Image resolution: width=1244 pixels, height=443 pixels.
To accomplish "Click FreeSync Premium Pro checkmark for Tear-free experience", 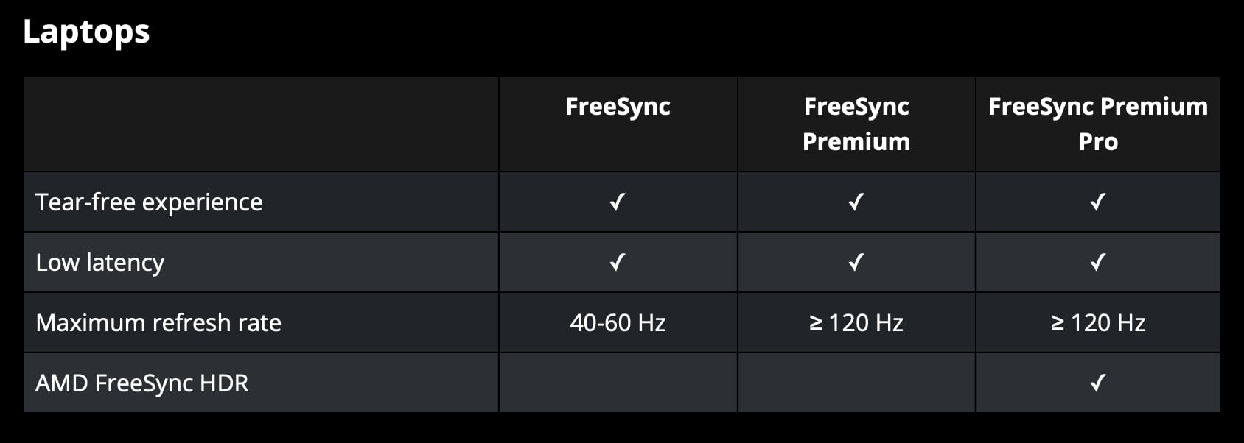I will pos(1098,202).
